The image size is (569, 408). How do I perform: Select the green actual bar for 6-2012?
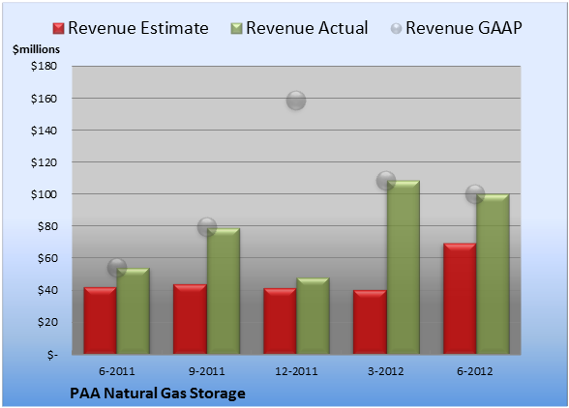tap(493, 274)
